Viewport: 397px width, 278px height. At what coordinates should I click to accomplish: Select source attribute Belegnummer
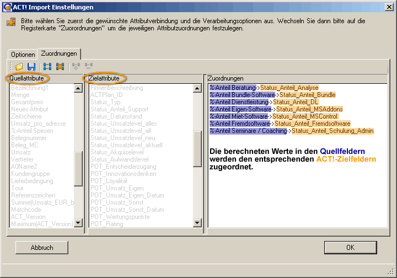coord(29,138)
